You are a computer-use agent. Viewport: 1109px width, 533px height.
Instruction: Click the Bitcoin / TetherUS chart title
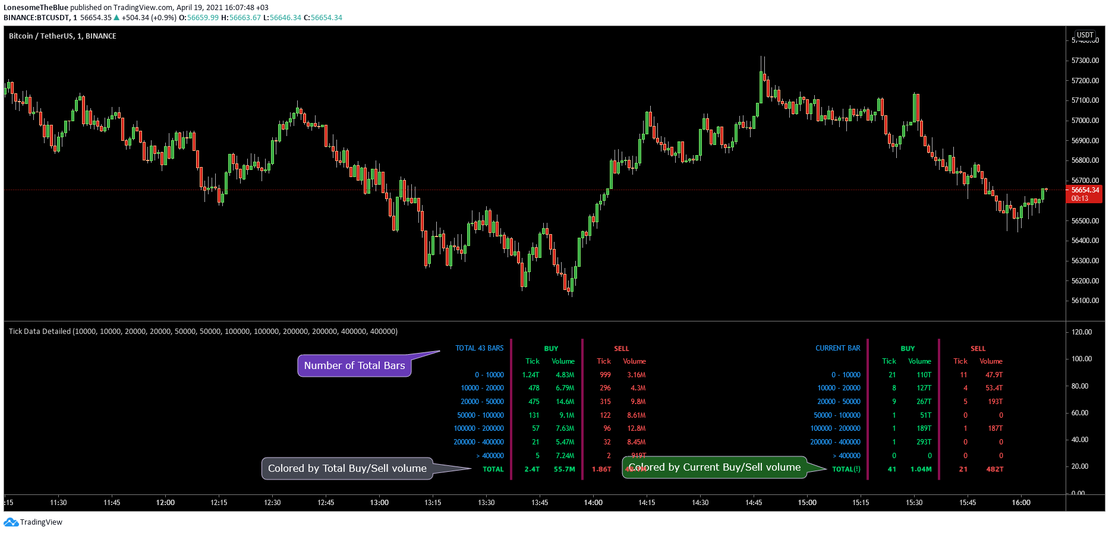[62, 36]
